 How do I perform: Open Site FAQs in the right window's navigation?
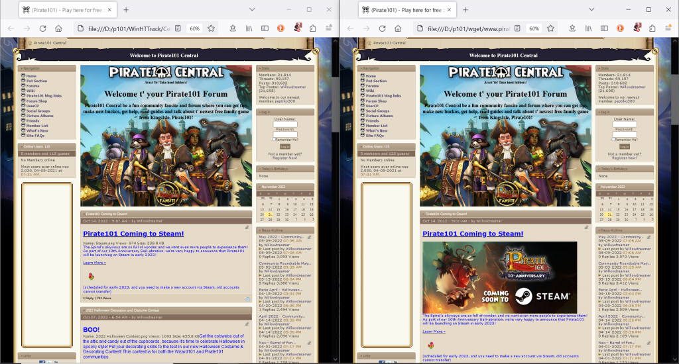point(375,136)
